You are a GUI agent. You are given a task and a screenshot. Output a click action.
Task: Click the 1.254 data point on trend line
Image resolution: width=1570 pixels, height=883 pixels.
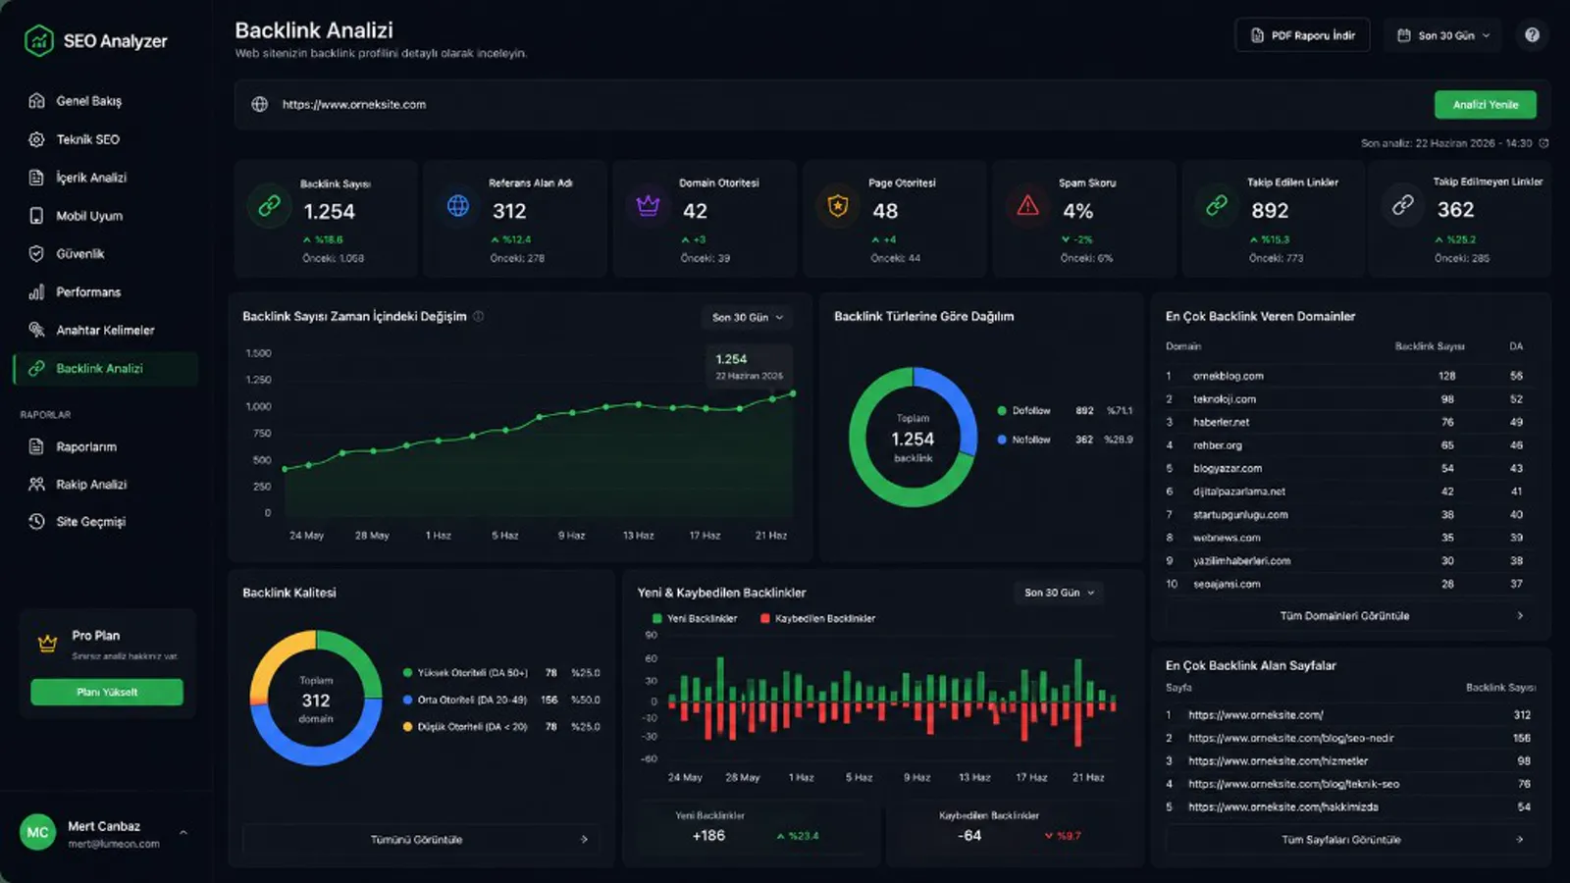[x=793, y=393]
